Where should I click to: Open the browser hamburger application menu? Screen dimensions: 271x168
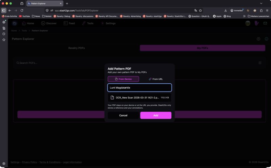coord(267,10)
